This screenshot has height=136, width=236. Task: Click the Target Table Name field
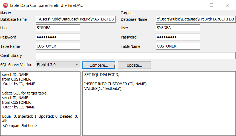pyautogui.click(x=178, y=46)
